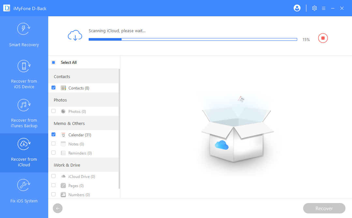This screenshot has width=352, height=218.
Task: Open the settings gear in title bar
Action: point(314,8)
